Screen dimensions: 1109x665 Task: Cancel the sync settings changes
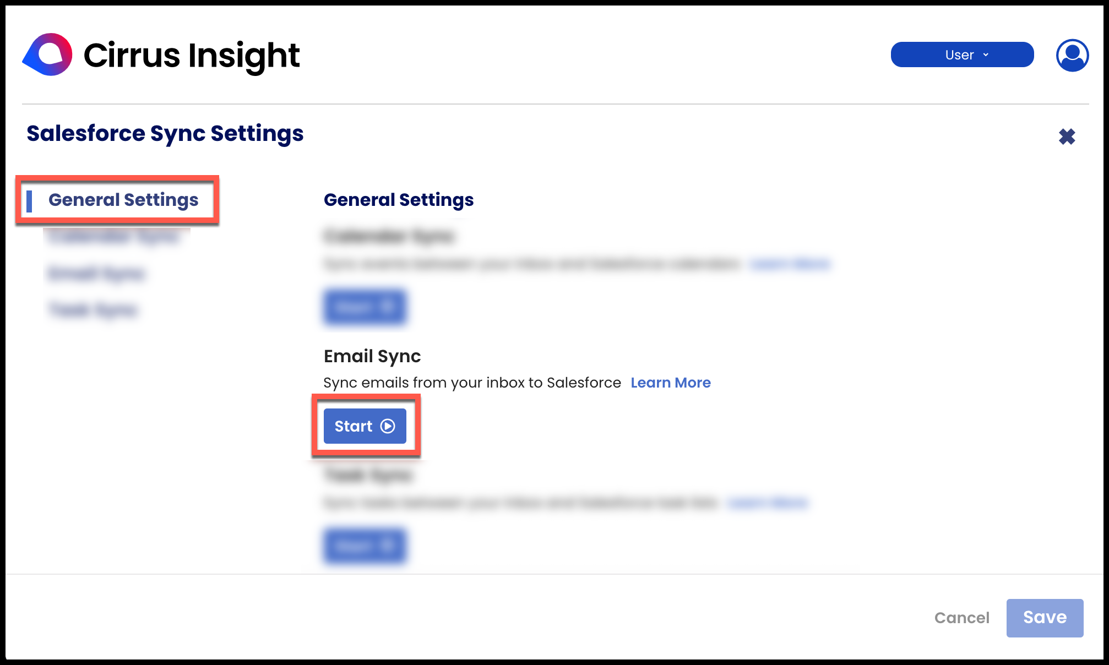click(x=961, y=618)
